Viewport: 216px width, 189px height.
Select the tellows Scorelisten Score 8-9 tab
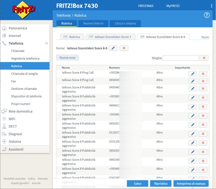[x=163, y=37]
